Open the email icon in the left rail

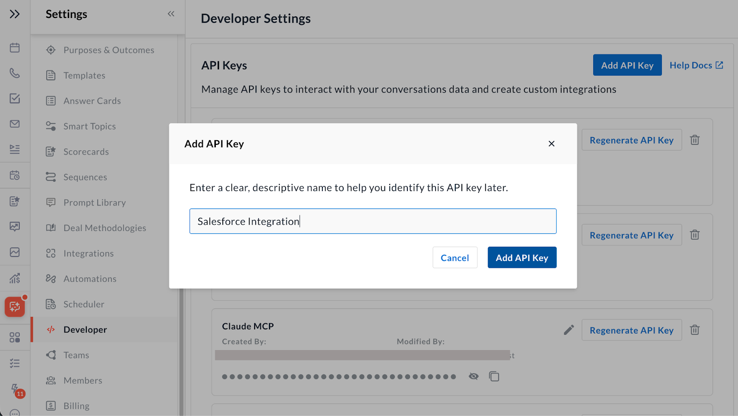(15, 124)
